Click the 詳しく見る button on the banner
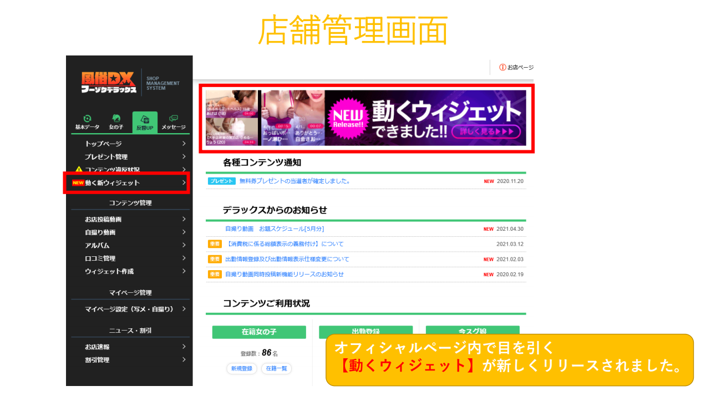This screenshot has height=396, width=706. [x=486, y=132]
